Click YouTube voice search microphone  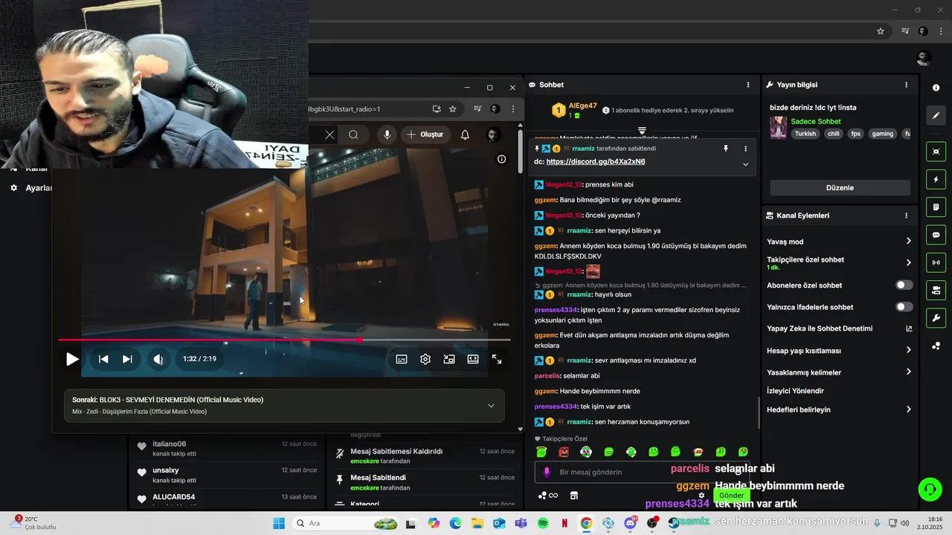pos(387,134)
